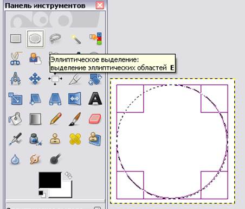Activate the Scale tool
The width and height of the screenshot is (245, 209).
tap(15, 99)
